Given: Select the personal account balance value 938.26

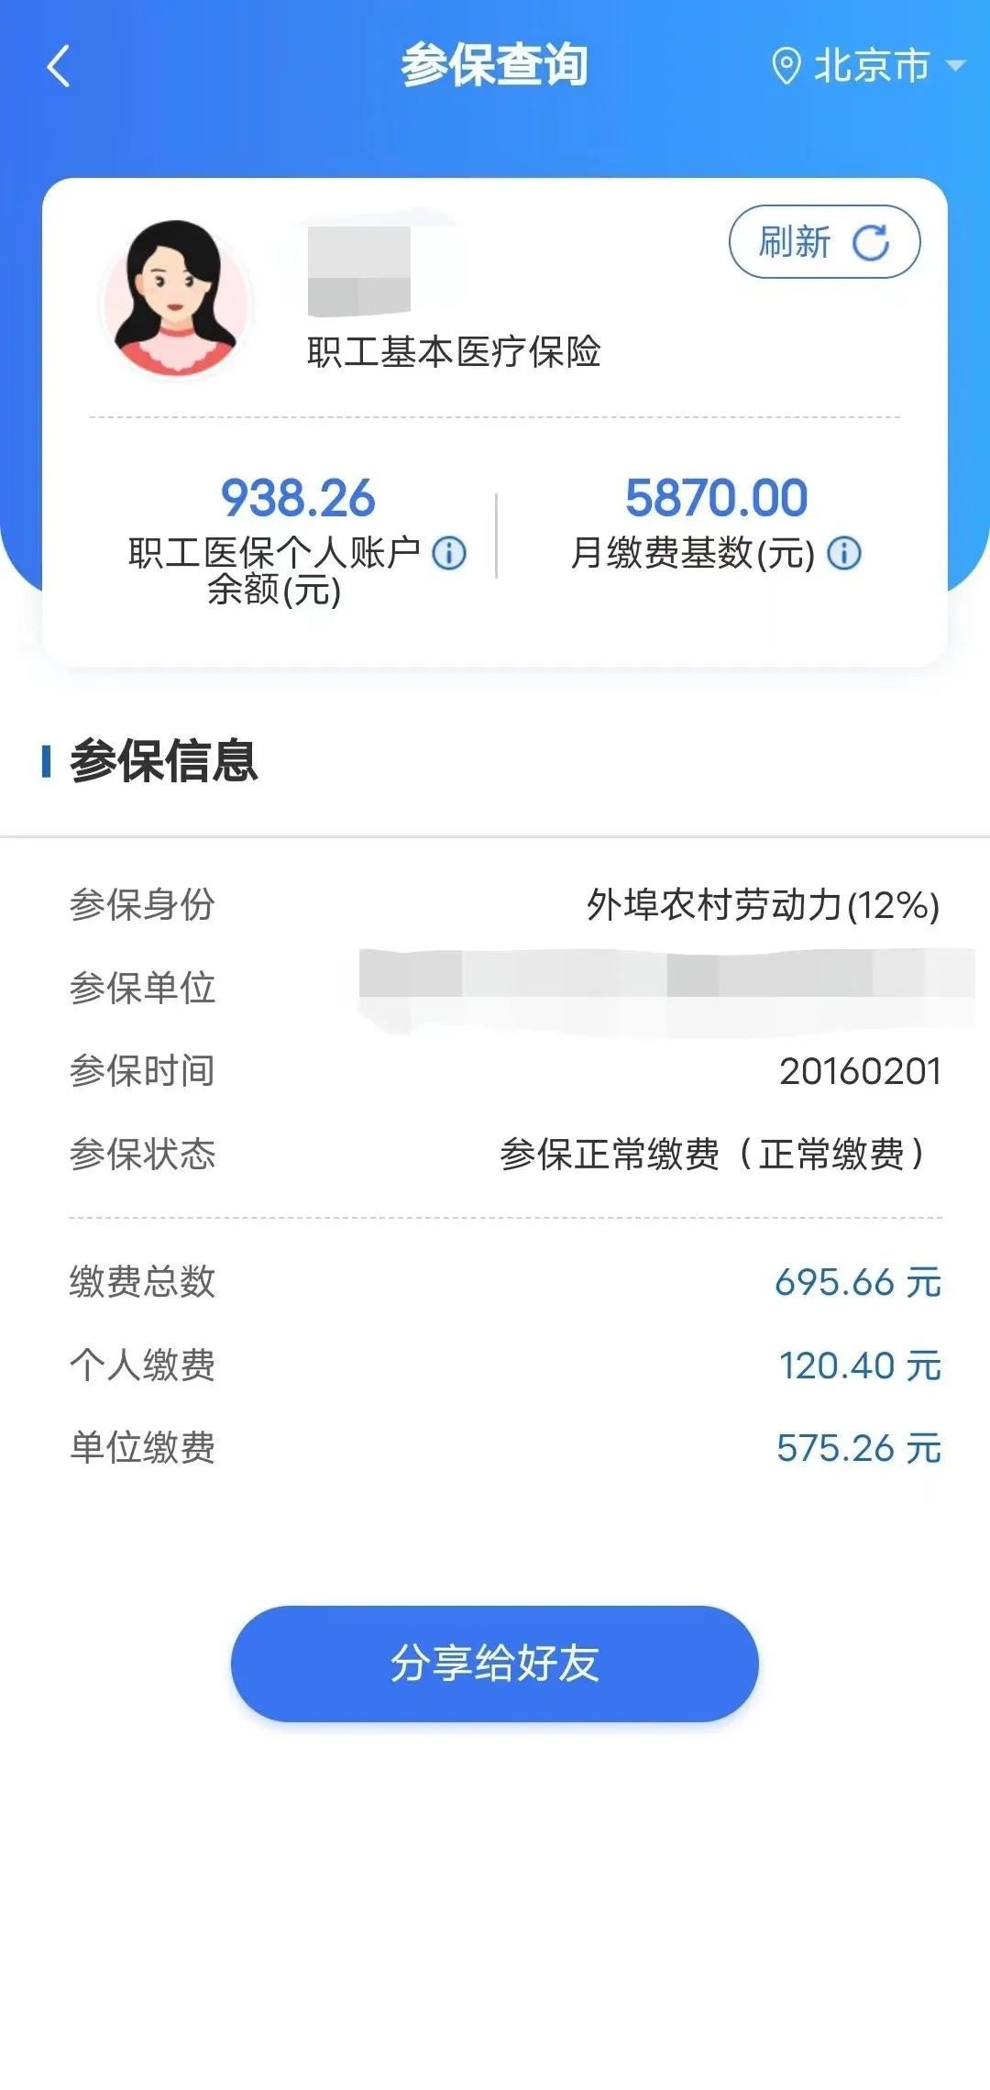Looking at the screenshot, I should click(x=297, y=498).
